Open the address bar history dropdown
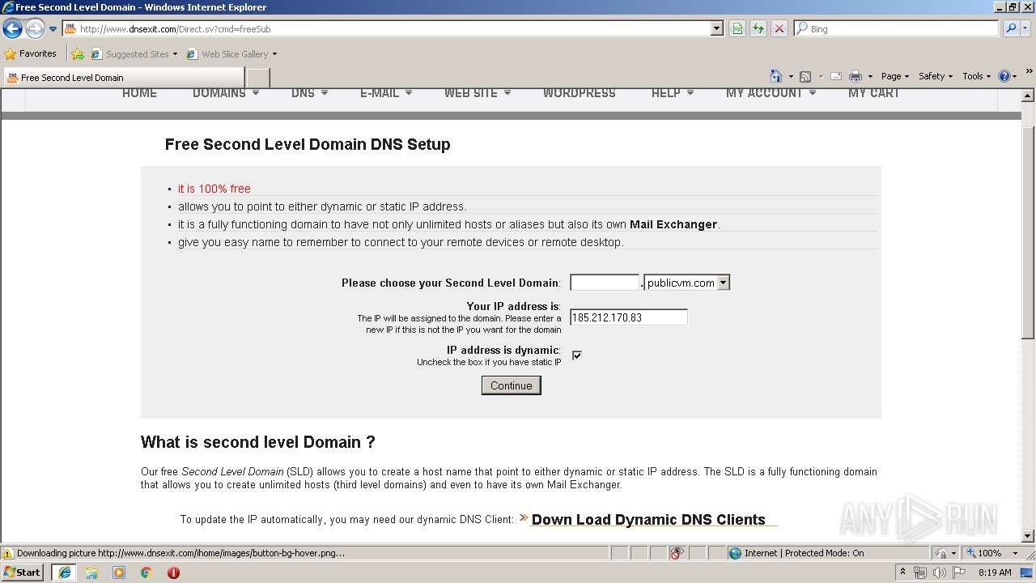The width and height of the screenshot is (1036, 583). coord(717,28)
